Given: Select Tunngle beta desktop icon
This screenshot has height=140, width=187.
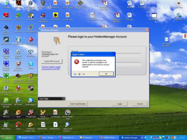Looking at the screenshot, I should point(31,114).
